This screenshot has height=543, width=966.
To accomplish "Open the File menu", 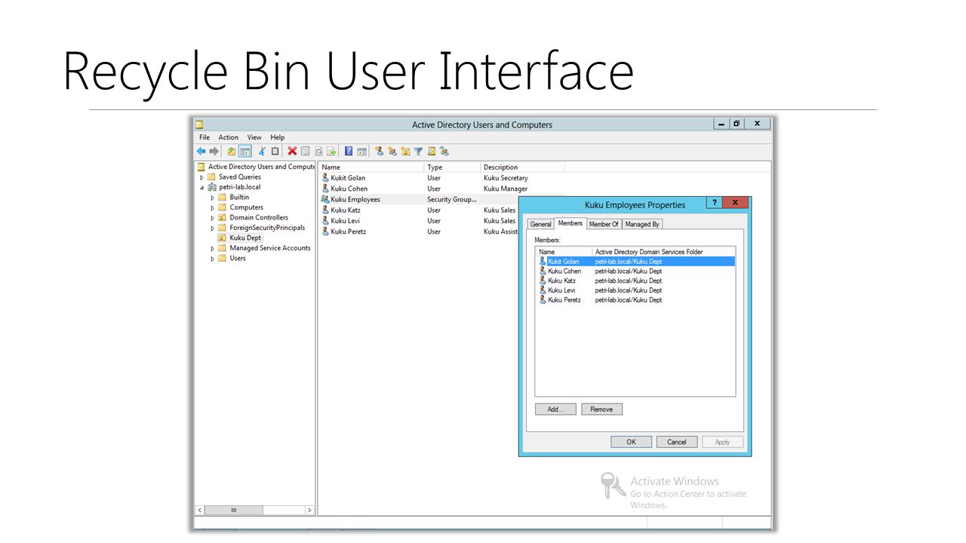I will pyautogui.click(x=205, y=137).
